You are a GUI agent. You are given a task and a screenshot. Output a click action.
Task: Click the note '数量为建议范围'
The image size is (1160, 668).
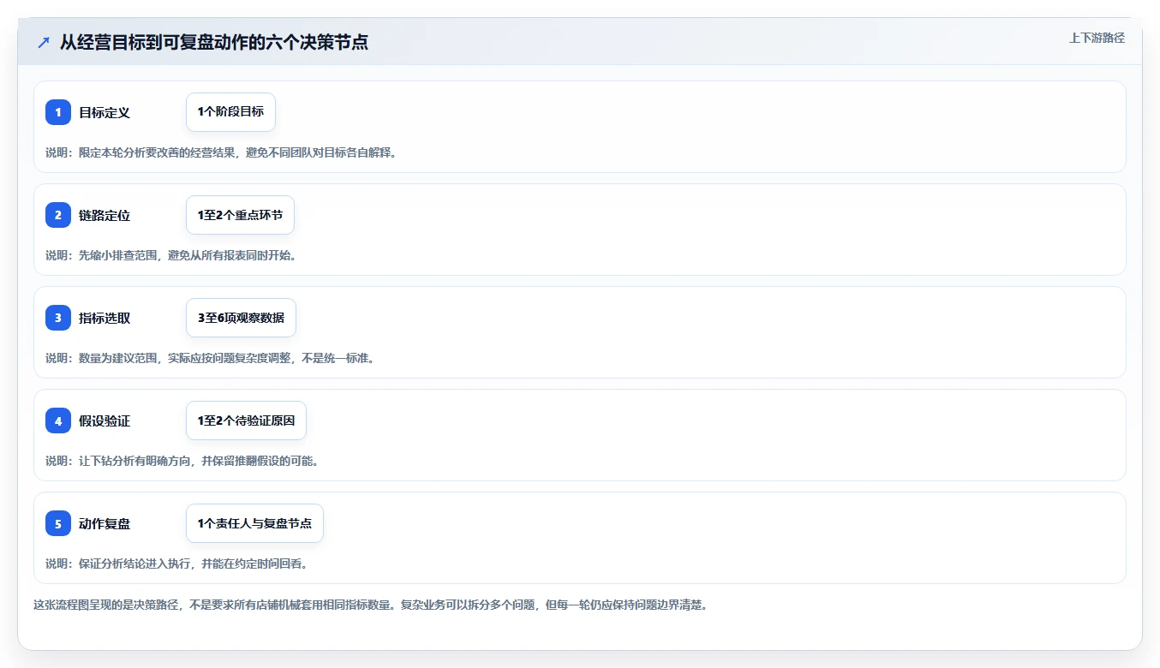click(118, 358)
